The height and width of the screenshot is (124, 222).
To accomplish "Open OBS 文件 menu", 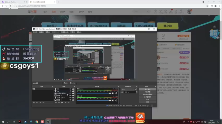I will (35, 32).
